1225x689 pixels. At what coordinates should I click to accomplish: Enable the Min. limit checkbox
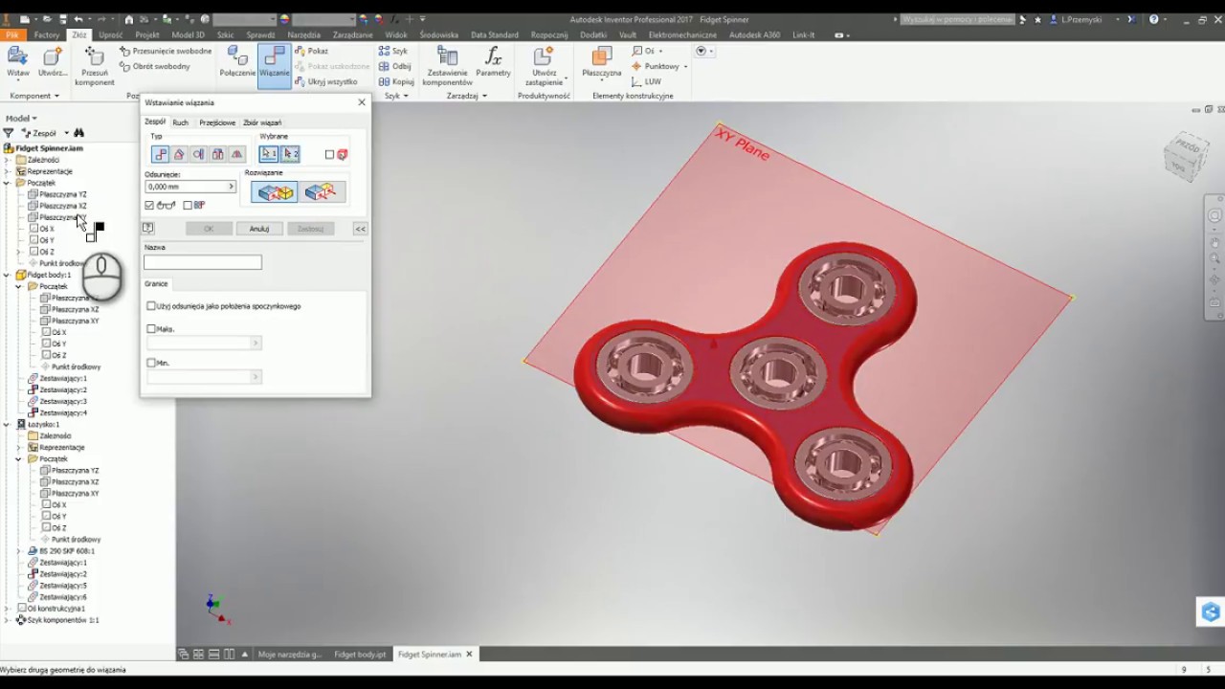pos(151,364)
